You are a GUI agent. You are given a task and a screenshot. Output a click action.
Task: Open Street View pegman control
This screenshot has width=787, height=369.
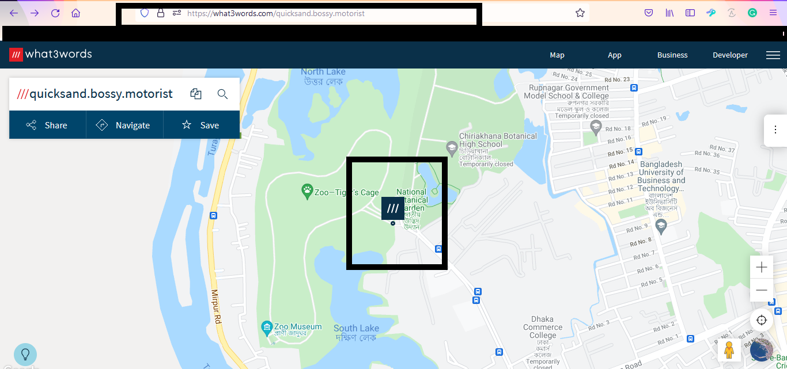[x=729, y=350]
